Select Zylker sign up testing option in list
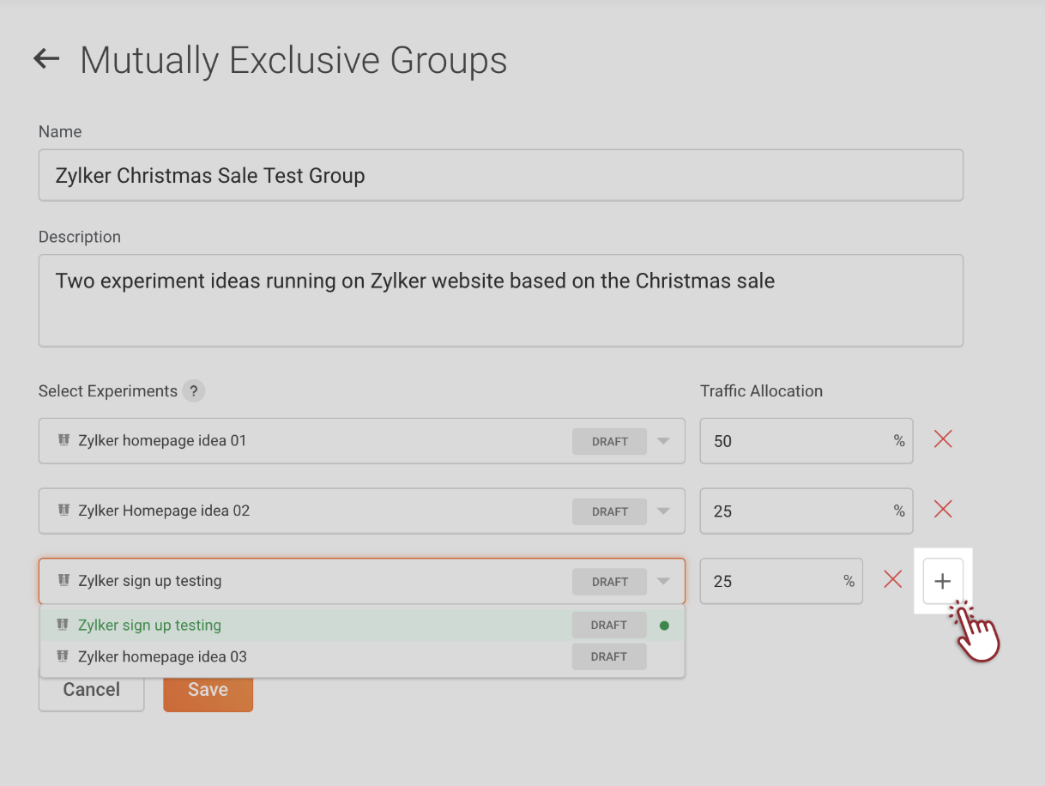The width and height of the screenshot is (1045, 786). coord(150,626)
